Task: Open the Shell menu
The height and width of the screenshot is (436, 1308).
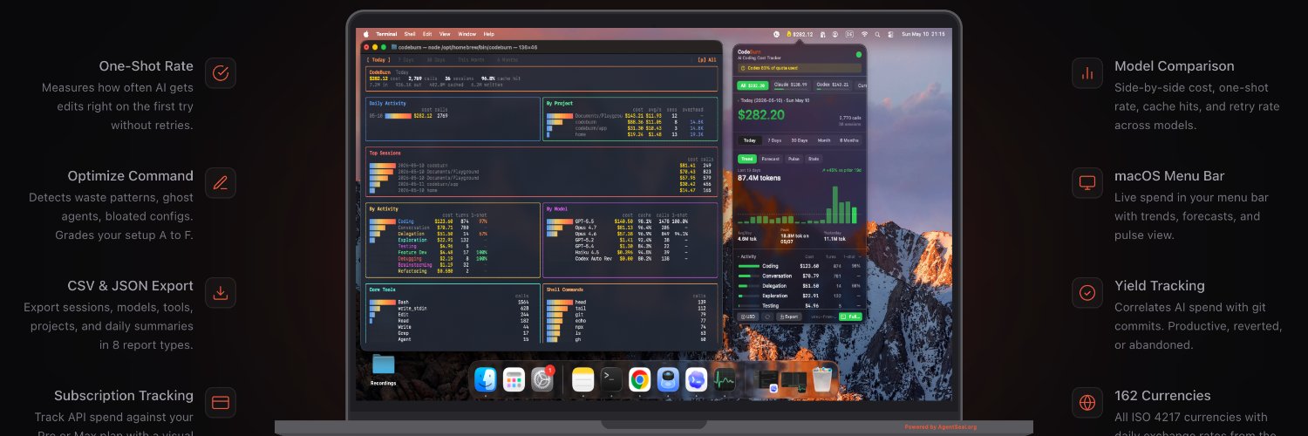Action: (x=410, y=34)
